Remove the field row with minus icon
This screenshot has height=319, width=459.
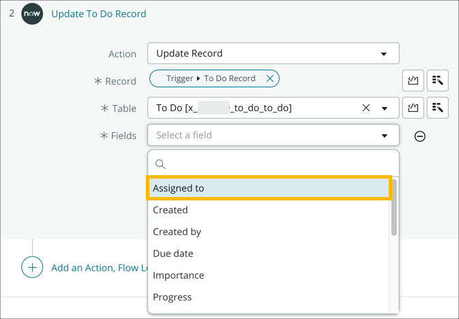420,136
